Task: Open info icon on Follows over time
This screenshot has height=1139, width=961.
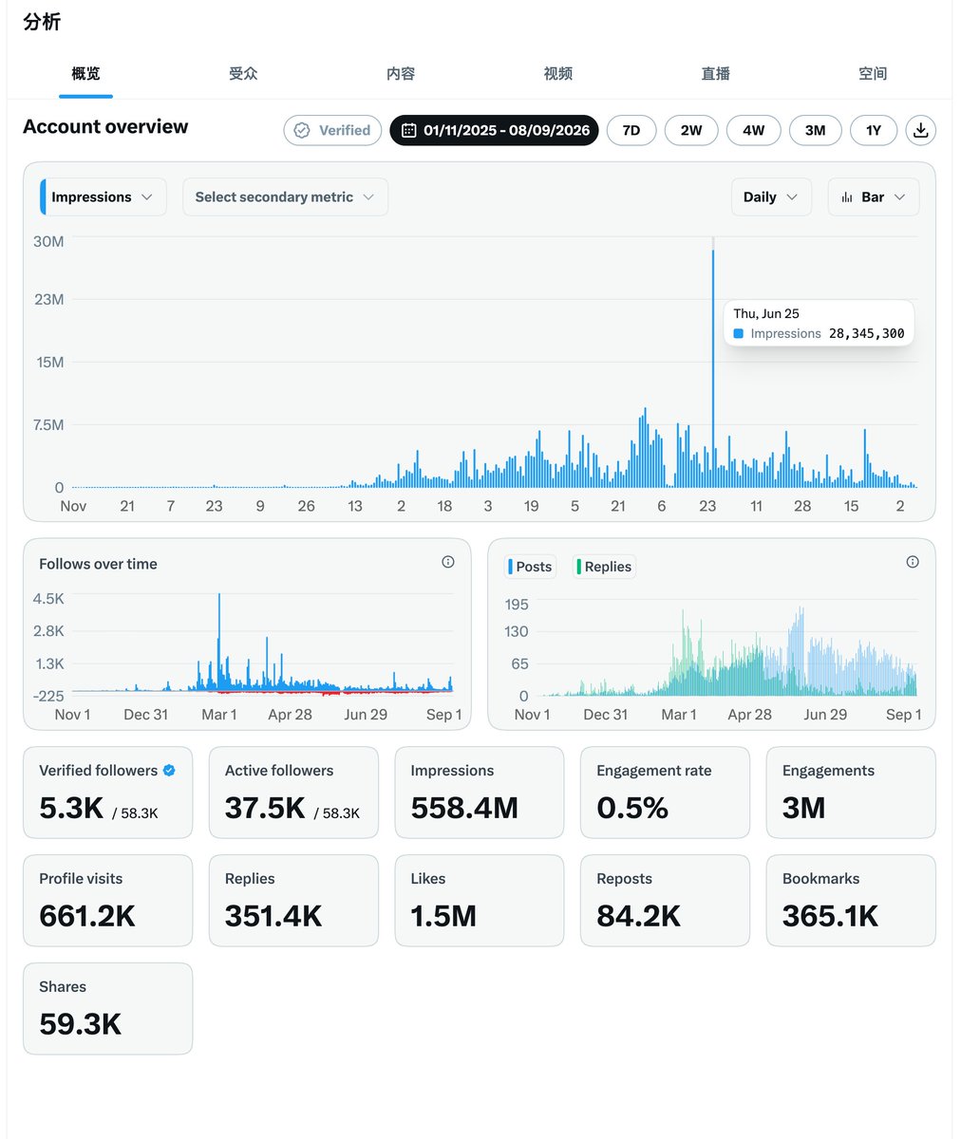Action: (448, 562)
